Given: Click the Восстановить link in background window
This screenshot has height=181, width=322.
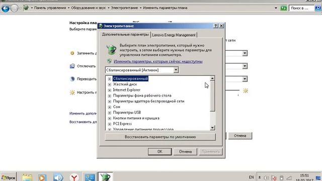Looking at the screenshot, I should [x=83, y=122].
